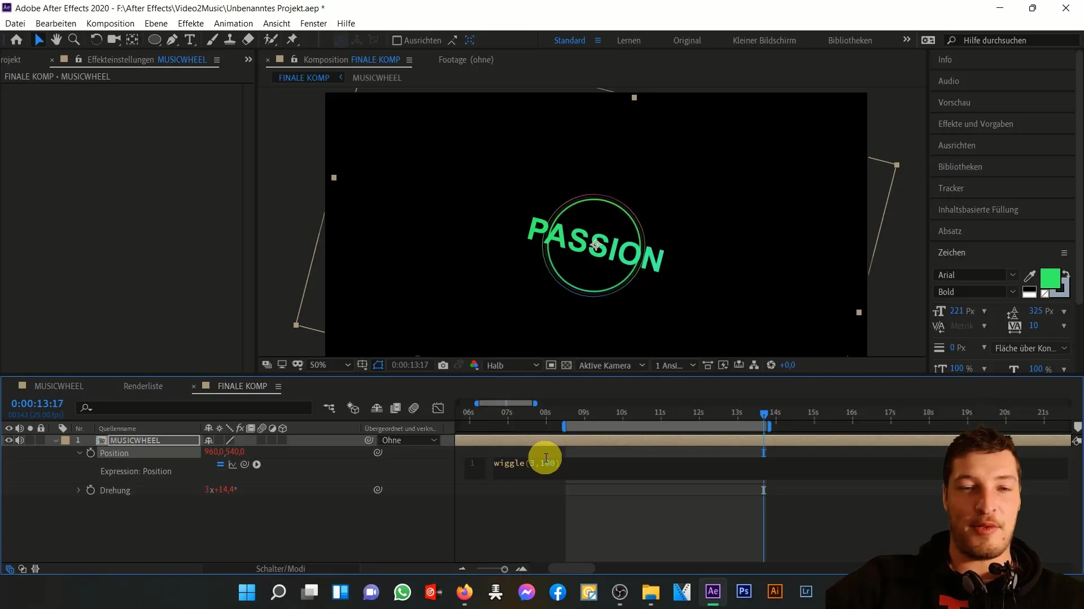Screen dimensions: 1084x609
Task: Toggle transparency grid icon in viewer
Action: (567, 365)
